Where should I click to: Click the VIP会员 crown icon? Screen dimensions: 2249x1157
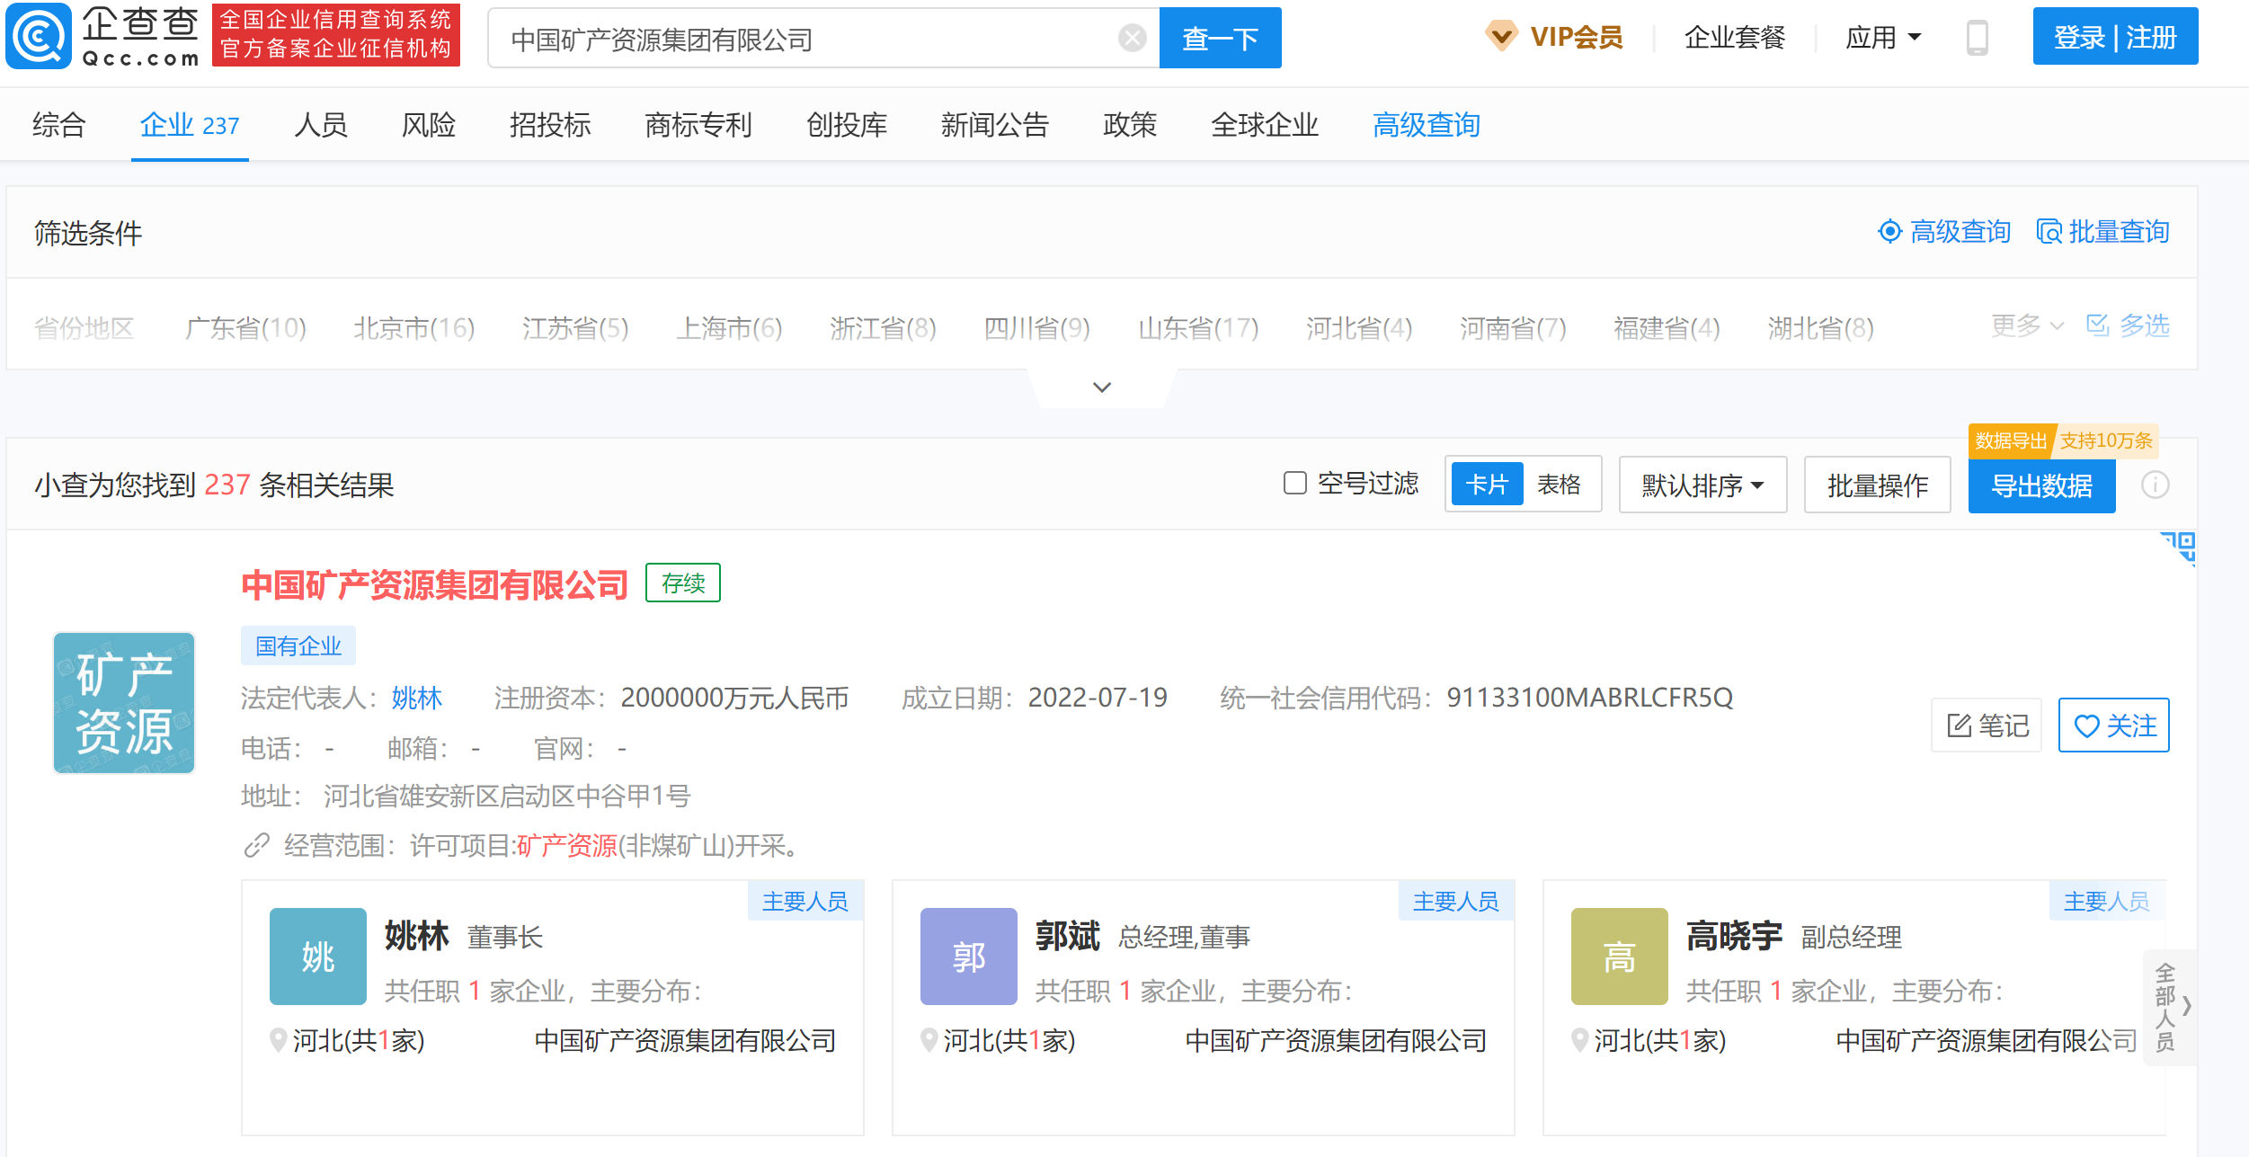pos(1504,38)
